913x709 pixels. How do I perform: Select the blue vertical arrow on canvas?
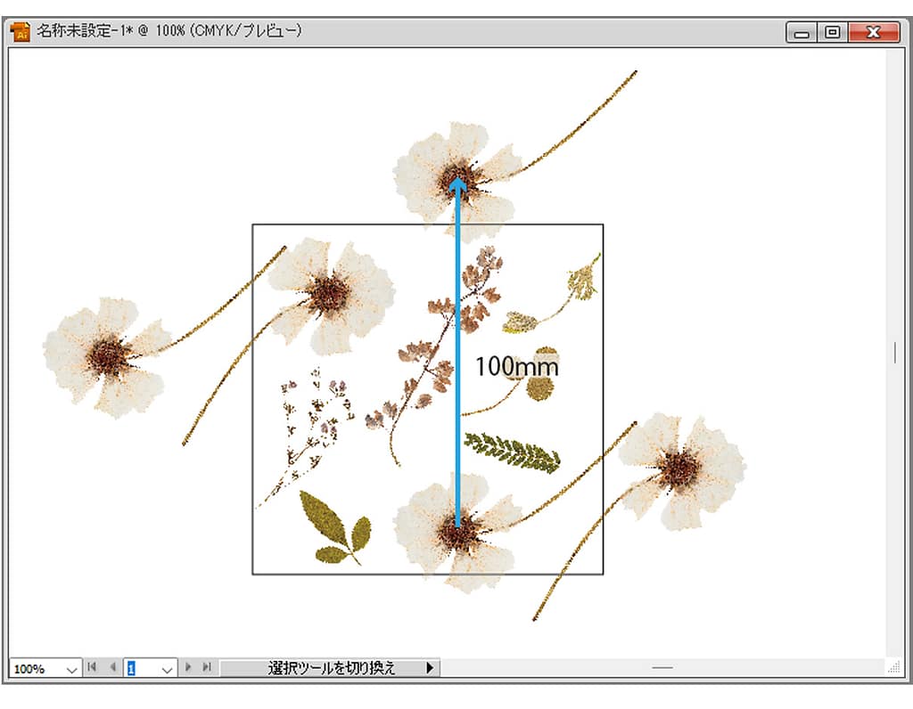(458, 401)
